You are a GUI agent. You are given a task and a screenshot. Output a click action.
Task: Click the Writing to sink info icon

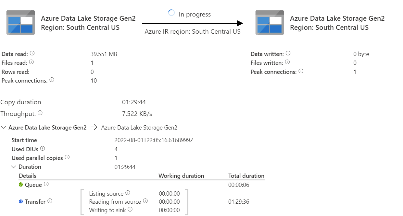point(130,210)
